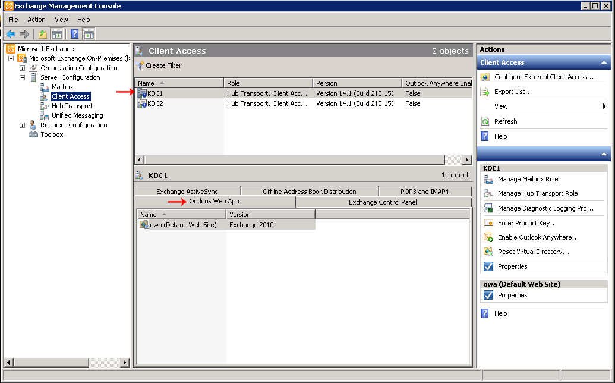The image size is (615, 383).
Task: Click the Manage Hub Transport Role icon
Action: point(488,193)
